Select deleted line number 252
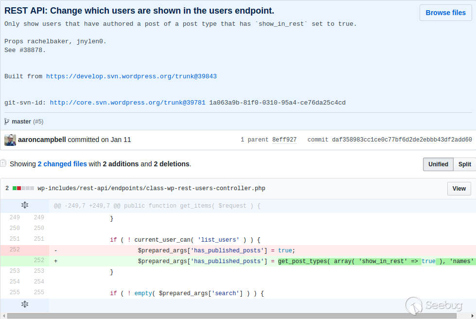The width and height of the screenshot is (476, 319). [x=15, y=250]
